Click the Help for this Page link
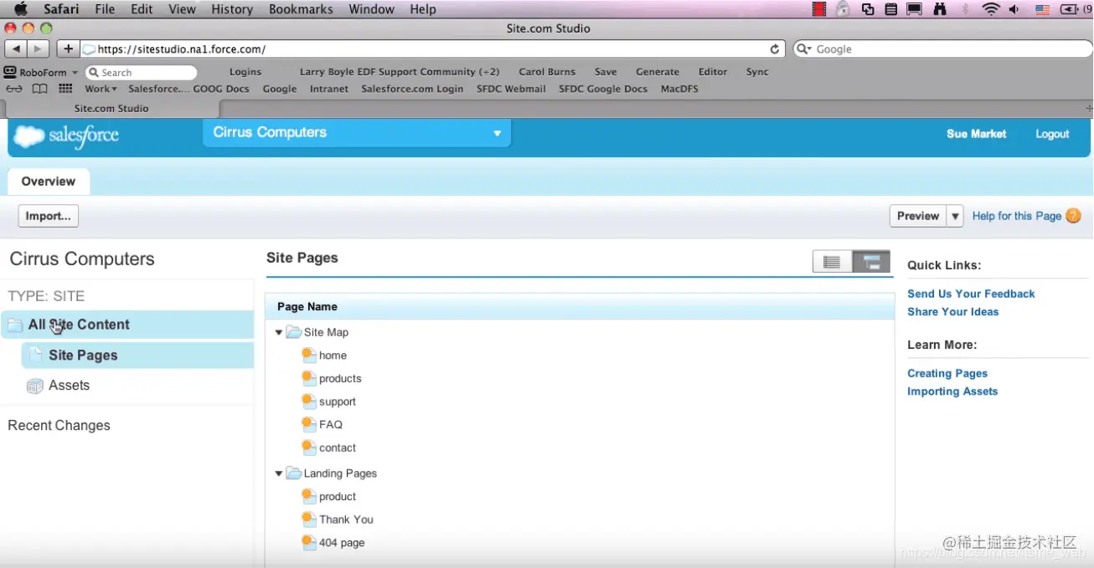 coord(1017,216)
